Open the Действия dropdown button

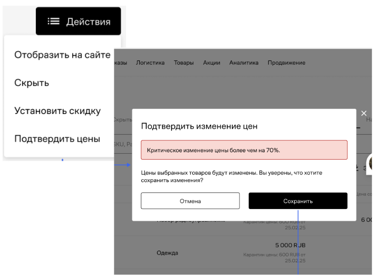point(78,21)
